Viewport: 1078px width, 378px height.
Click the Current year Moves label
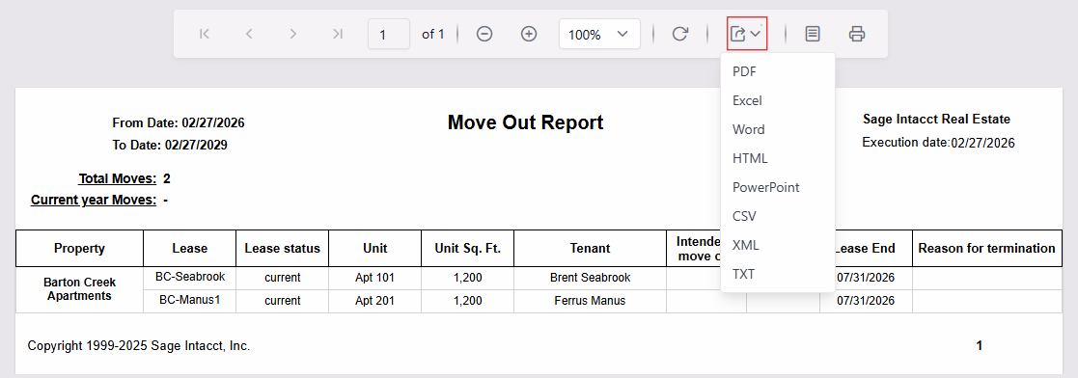coord(94,200)
